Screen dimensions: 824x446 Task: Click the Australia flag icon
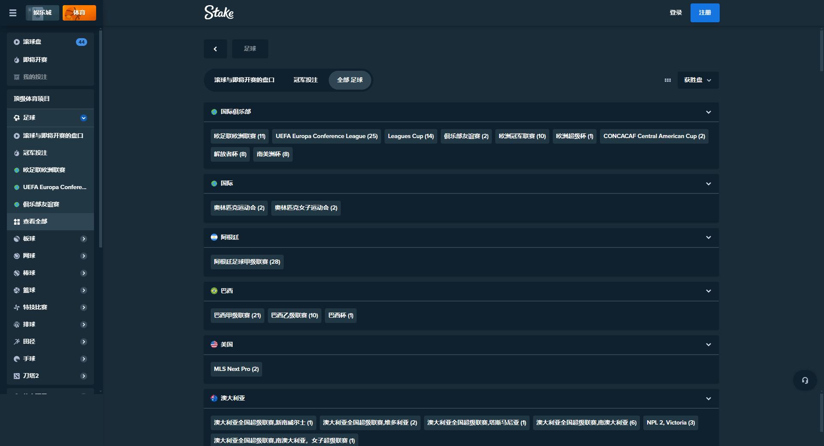pos(214,398)
